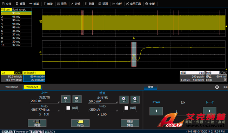228x133 pixels.
Task: Open vertical scale 50.0 mV dropdown
Action: pos(103,101)
